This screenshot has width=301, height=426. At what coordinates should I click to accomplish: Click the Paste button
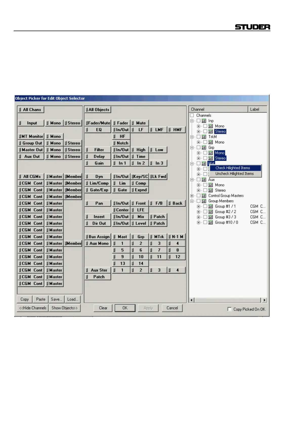(x=41, y=299)
